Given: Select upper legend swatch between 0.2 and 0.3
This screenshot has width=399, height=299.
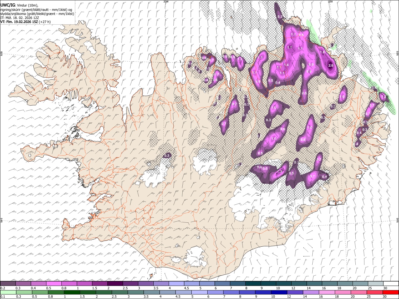Looking at the screenshot, I should [8, 283].
